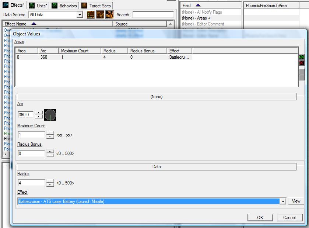Click the middle orange toolbar icon next to Data Source
The height and width of the screenshot is (228, 309).
[100, 15]
